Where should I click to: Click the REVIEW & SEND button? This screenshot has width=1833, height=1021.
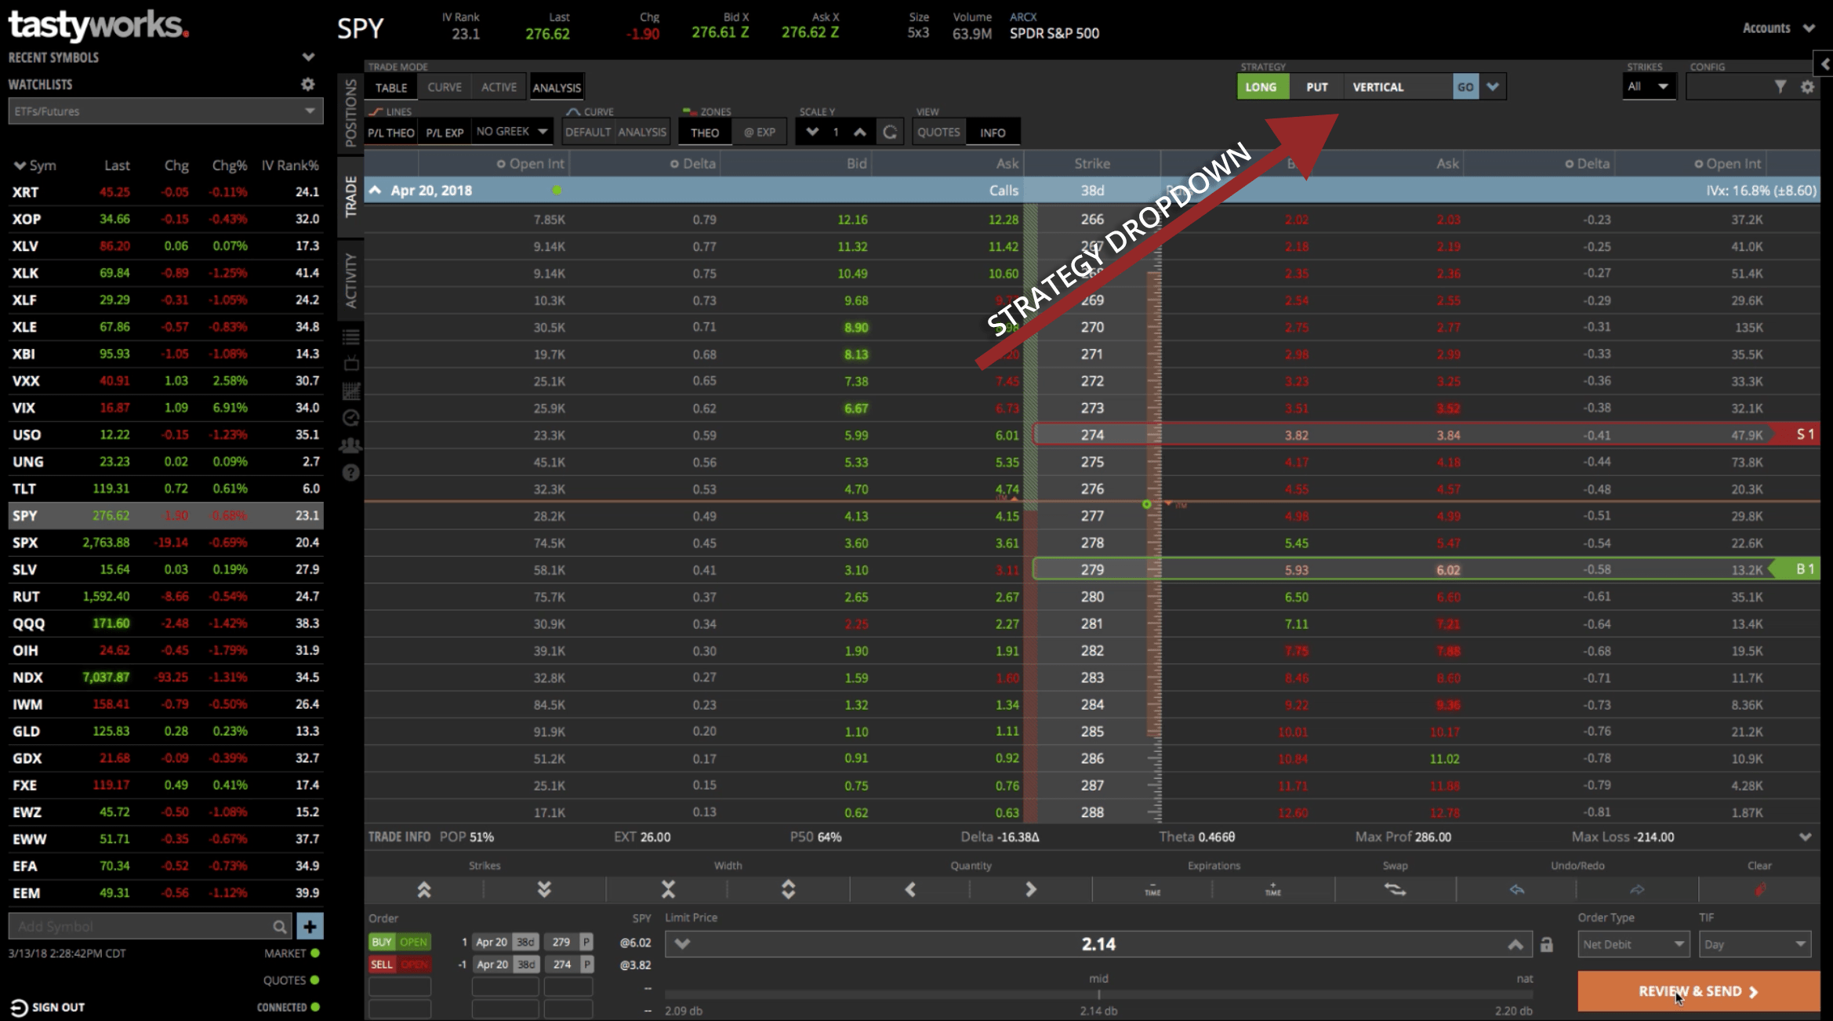click(x=1698, y=991)
